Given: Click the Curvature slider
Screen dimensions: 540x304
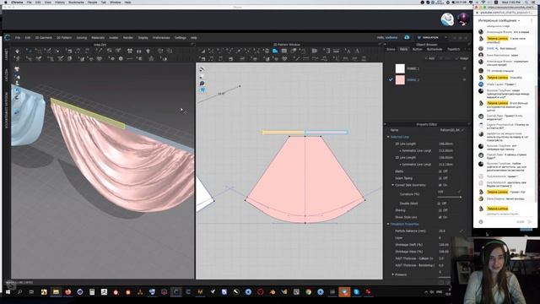Looking at the screenshot, I should (x=449, y=197).
